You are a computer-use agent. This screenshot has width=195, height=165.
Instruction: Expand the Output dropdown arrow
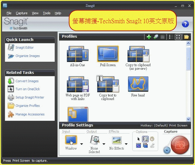point(104,144)
